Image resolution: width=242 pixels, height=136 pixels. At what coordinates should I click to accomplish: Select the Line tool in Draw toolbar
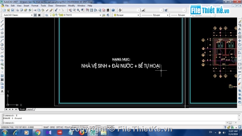[2, 21]
